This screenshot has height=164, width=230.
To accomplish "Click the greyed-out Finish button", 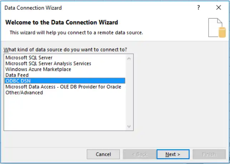I will tap(209, 154).
